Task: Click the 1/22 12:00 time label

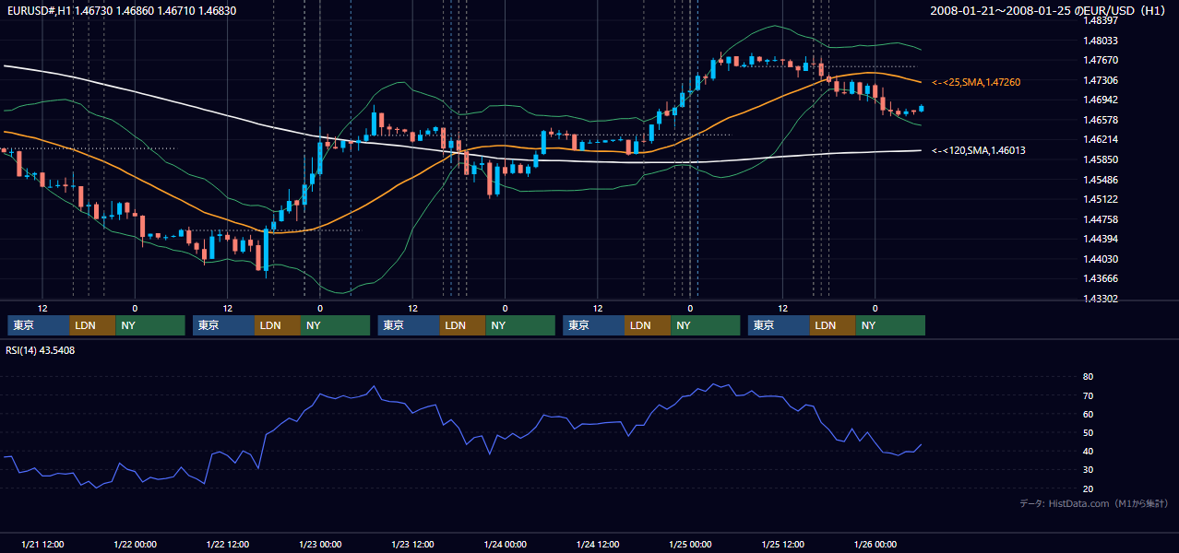Action: (x=227, y=544)
